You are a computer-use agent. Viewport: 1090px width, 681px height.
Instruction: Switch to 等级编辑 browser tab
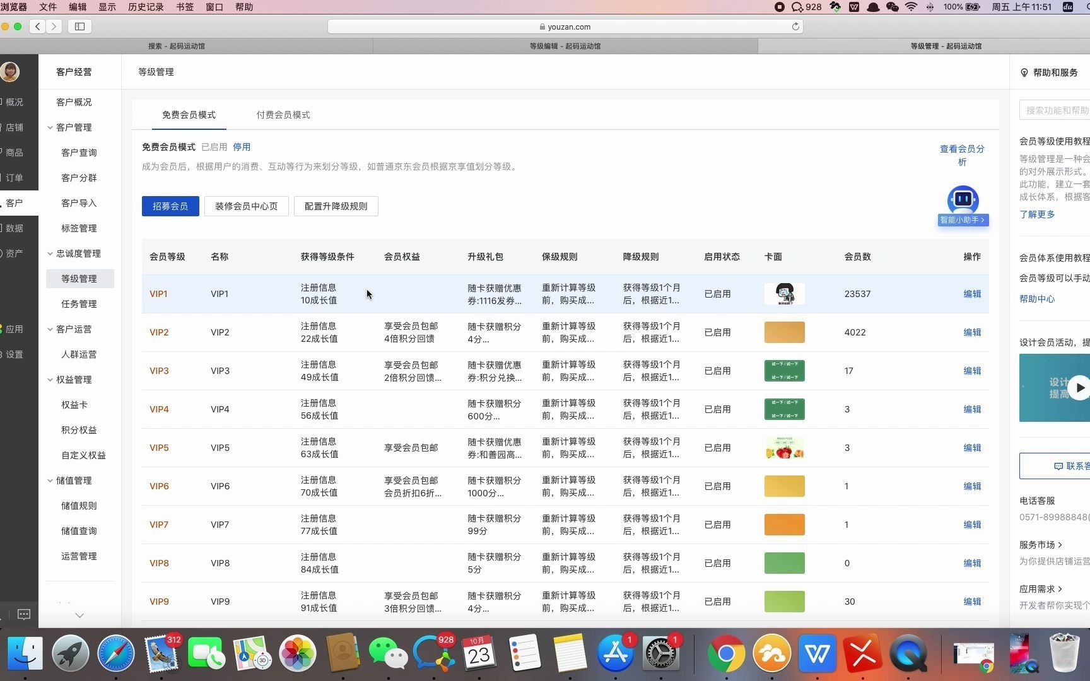click(x=565, y=46)
